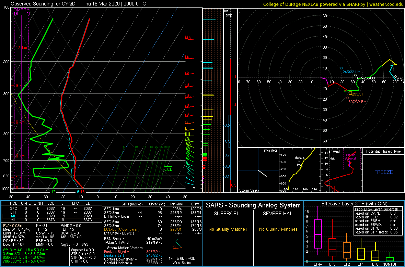Click the weather.cod.edu credit text
Viewport: 405px width, 267px height.
point(386,4)
